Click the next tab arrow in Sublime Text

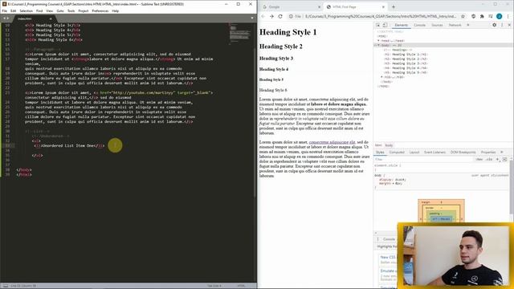[8, 18]
